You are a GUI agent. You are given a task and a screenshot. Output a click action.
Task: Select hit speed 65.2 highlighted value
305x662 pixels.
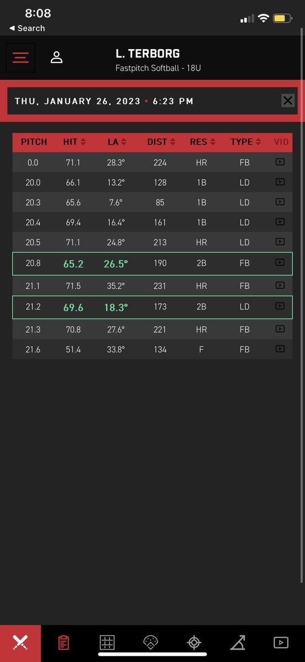73,264
